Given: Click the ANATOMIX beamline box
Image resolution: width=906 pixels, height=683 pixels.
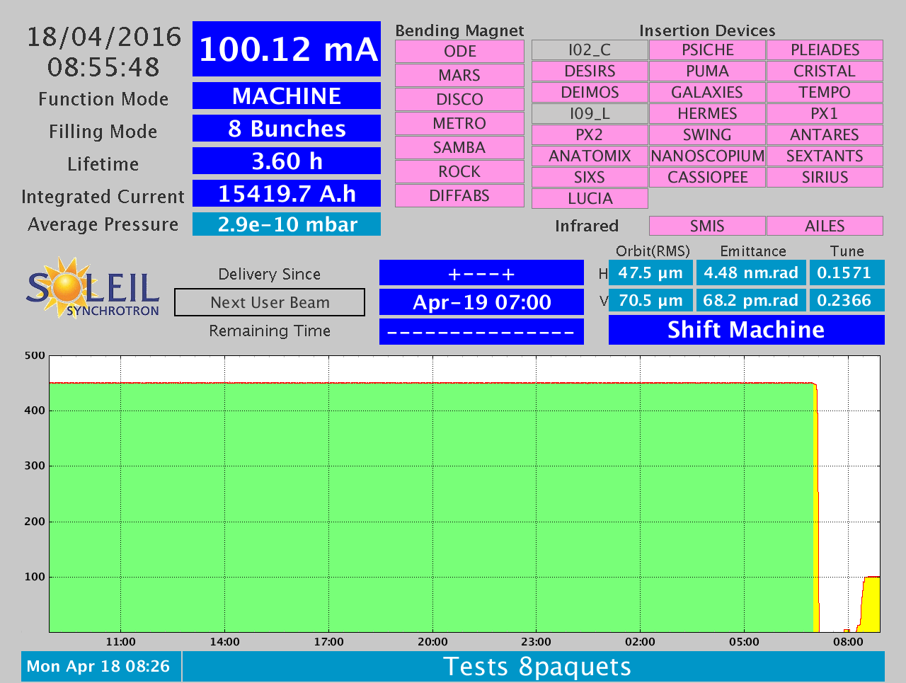Looking at the screenshot, I should coord(590,156).
